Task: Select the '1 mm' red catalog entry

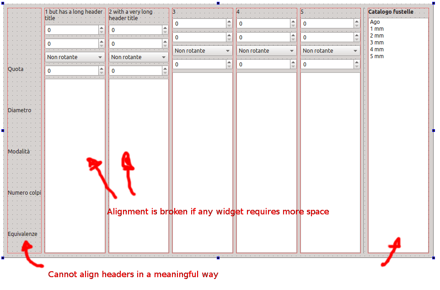Action: 376,28
